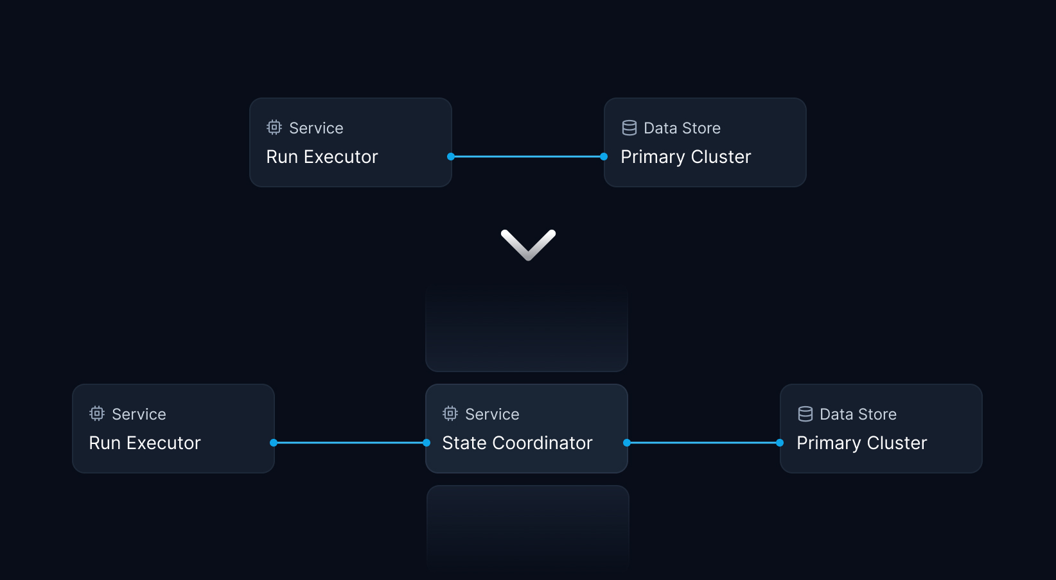This screenshot has height=580, width=1056.
Task: Select the connector dot on upper Primary Cluster's edge
Action: [x=604, y=157]
